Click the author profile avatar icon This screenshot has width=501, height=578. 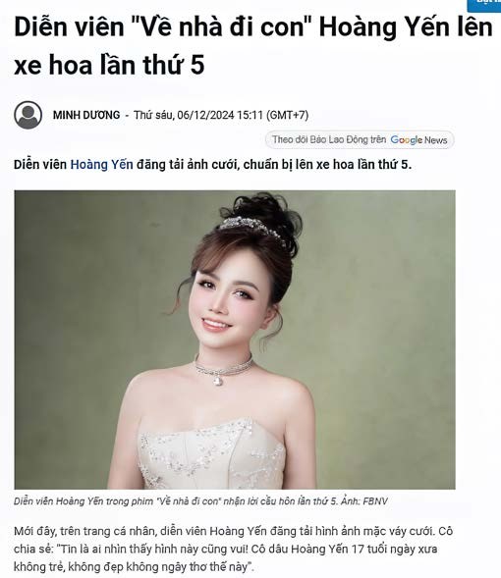click(28, 115)
